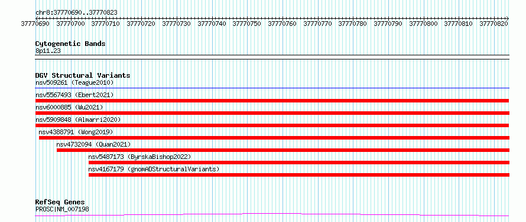Image resolution: width=526 pixels, height=222 pixels.
Task: Open variant nsv5487173 (ByrskaBishop2022) label
Action: point(139,157)
